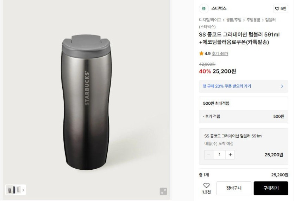294x201 pixels.
Task: View the 후기 46개 reviews link
Action: [220, 54]
